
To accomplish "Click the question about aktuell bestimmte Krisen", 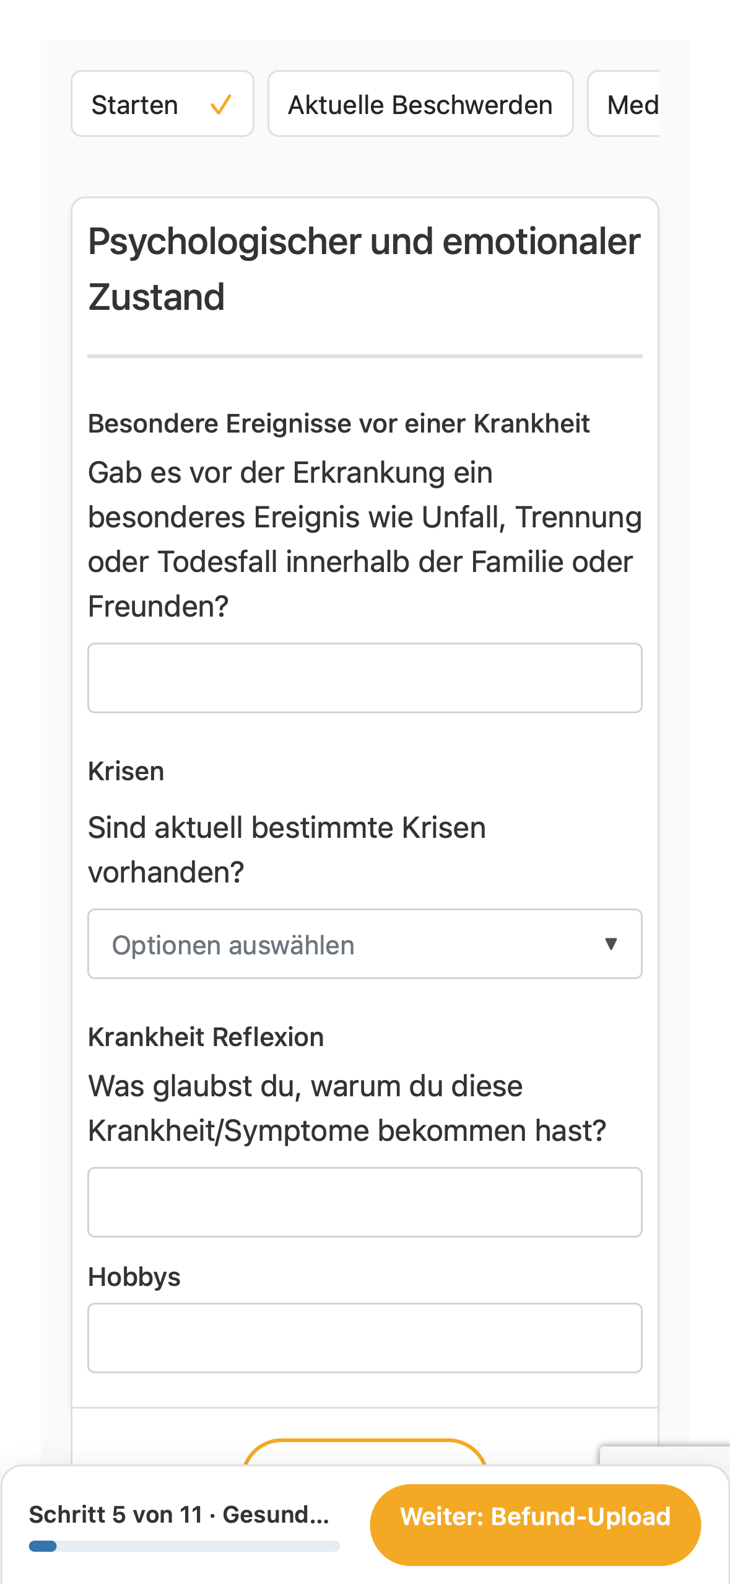I will coord(287,850).
